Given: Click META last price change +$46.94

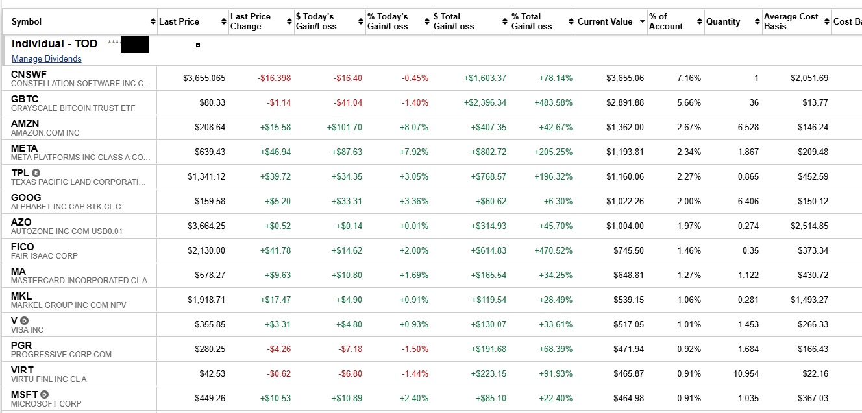Looking at the screenshot, I should pos(275,152).
